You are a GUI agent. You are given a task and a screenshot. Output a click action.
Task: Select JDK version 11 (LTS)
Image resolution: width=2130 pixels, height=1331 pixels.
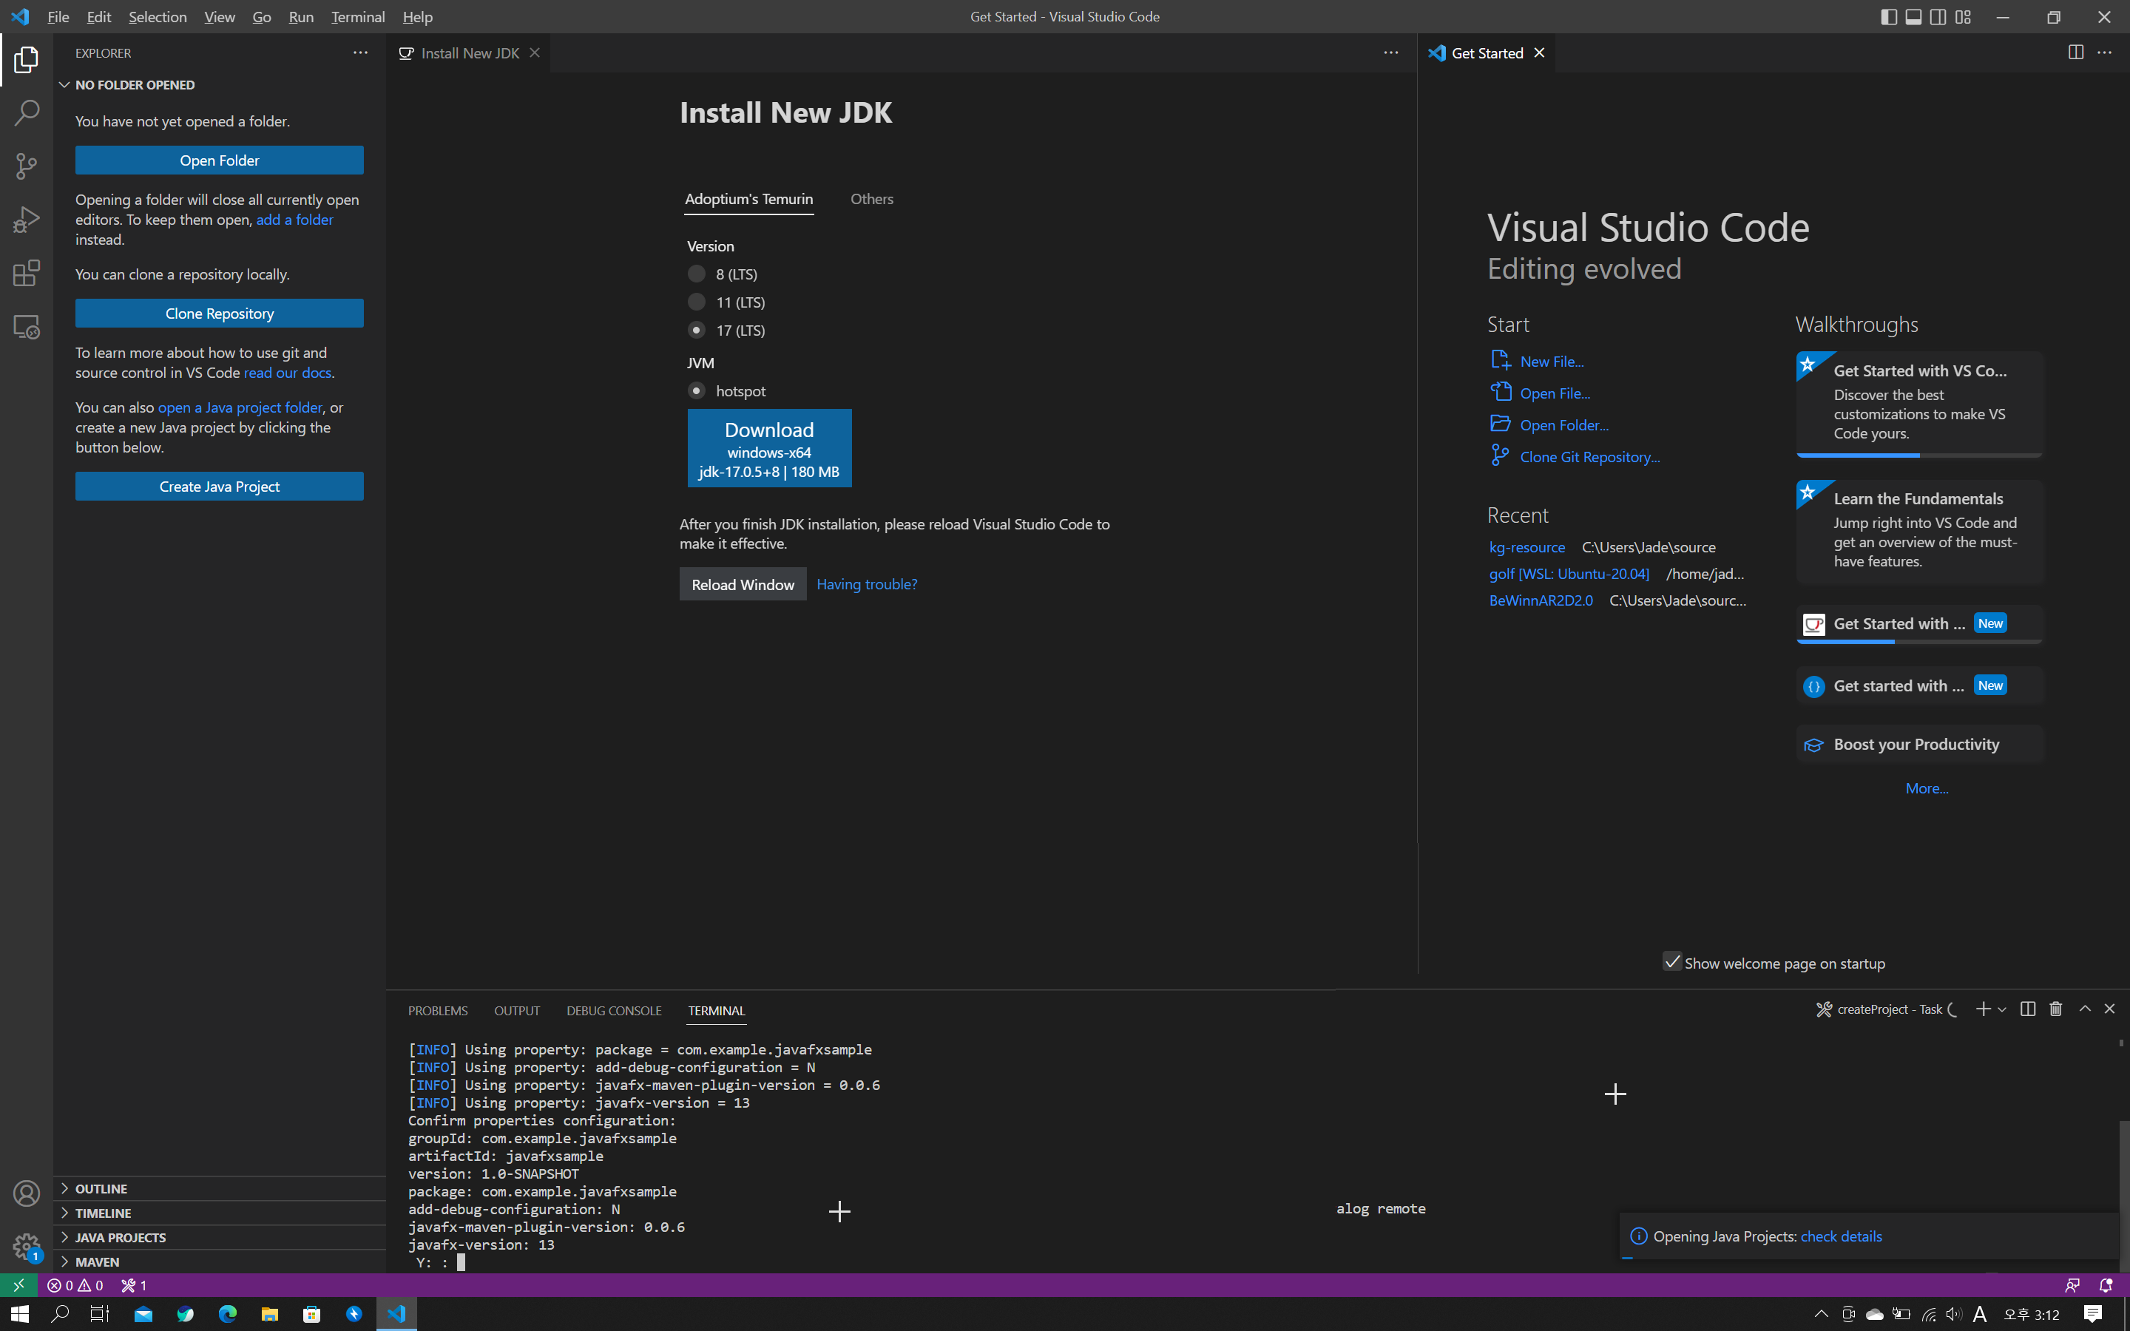click(696, 302)
